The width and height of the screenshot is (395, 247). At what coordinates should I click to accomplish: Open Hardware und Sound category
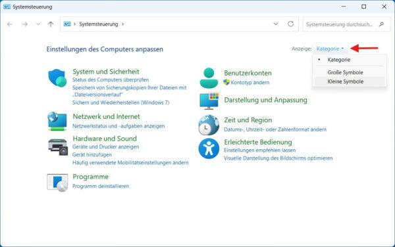(x=105, y=139)
